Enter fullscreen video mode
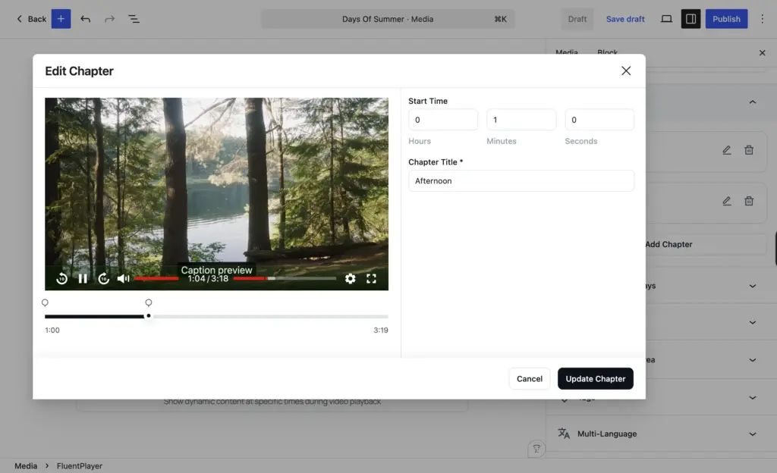This screenshot has height=473, width=777. tap(371, 278)
